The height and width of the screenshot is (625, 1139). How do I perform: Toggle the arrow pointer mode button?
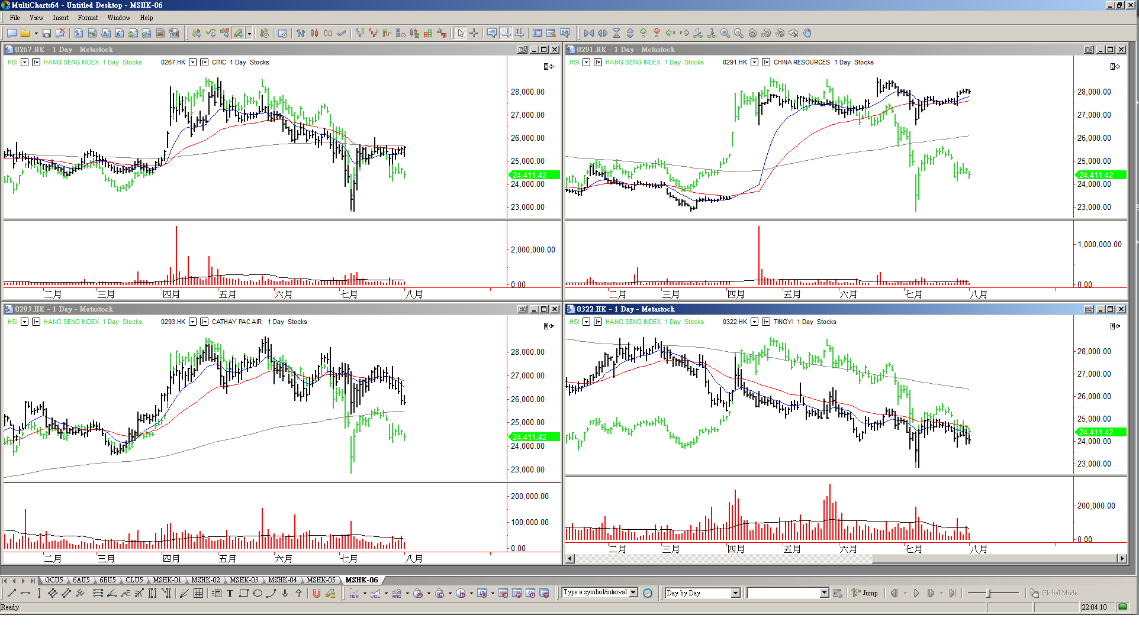tap(460, 33)
